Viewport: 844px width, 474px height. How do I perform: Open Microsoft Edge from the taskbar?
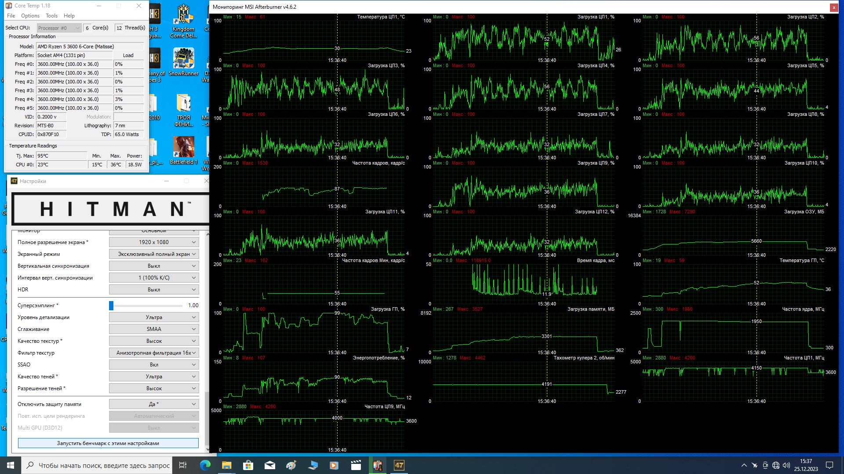coord(205,465)
